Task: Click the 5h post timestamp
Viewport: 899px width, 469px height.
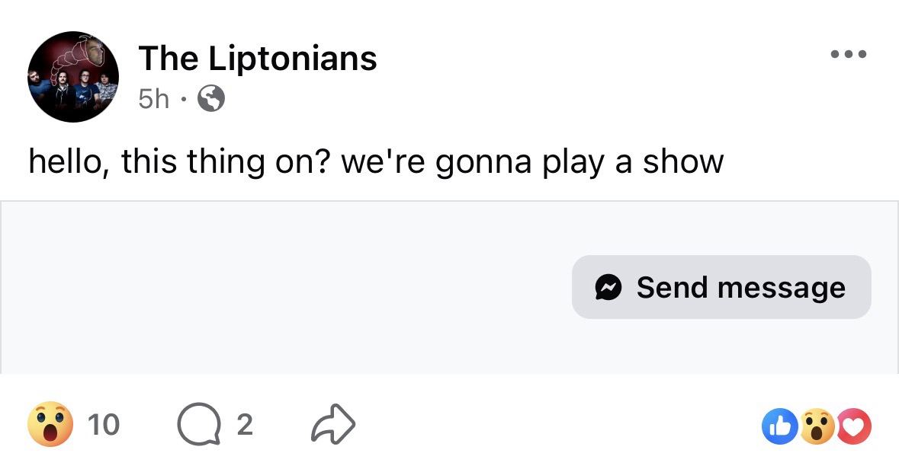Action: pos(154,98)
